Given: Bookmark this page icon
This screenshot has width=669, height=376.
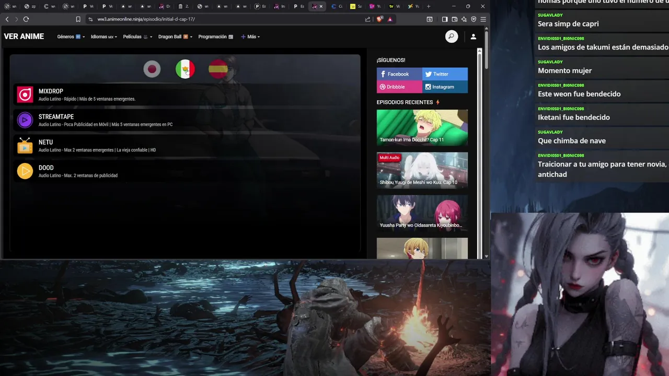Looking at the screenshot, I should (x=78, y=19).
